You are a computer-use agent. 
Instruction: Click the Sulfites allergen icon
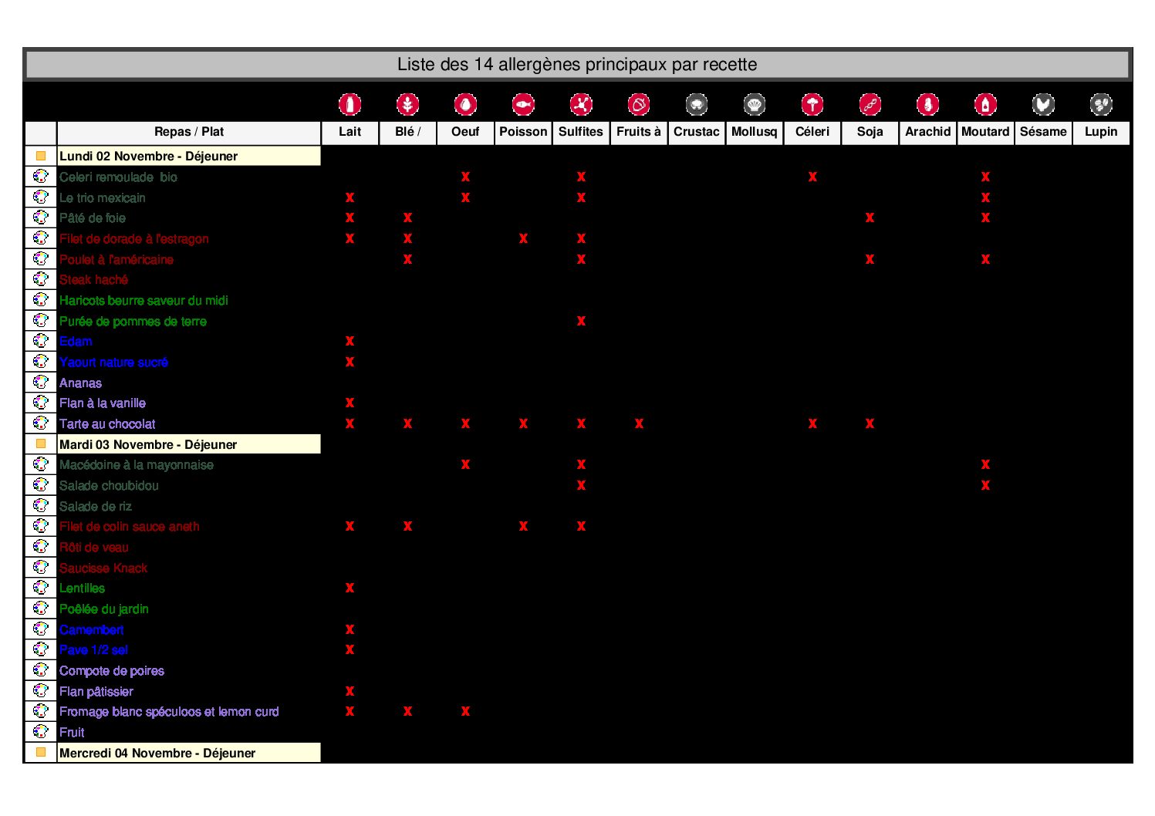(581, 104)
